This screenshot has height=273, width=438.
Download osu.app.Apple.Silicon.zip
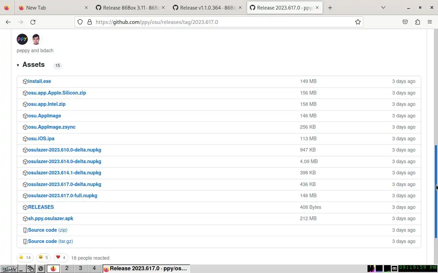click(57, 93)
